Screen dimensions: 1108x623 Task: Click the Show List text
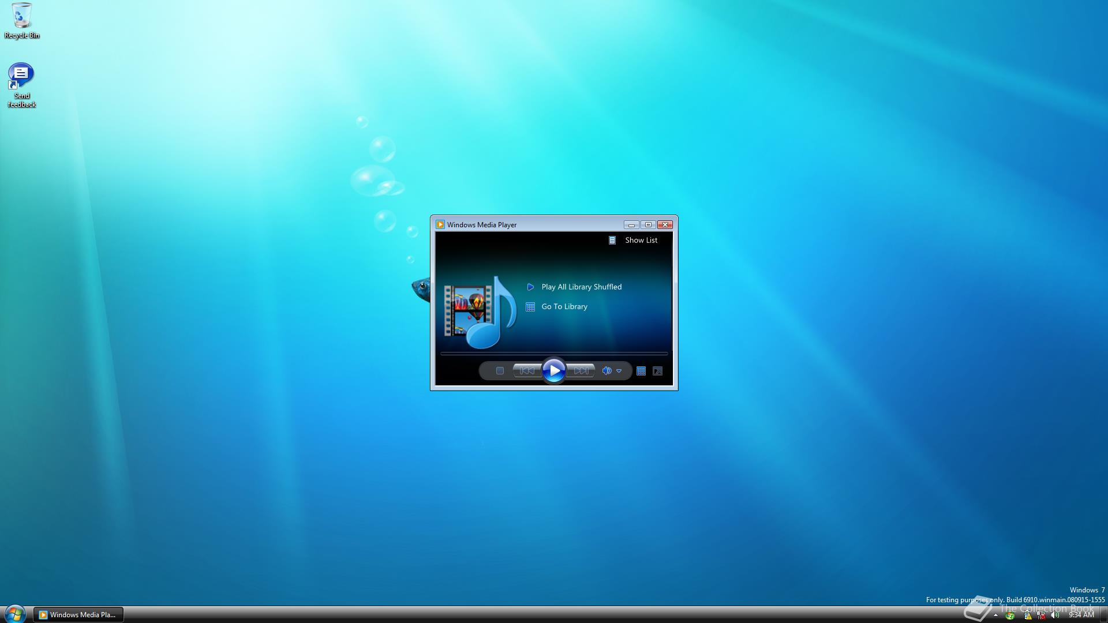[641, 240]
